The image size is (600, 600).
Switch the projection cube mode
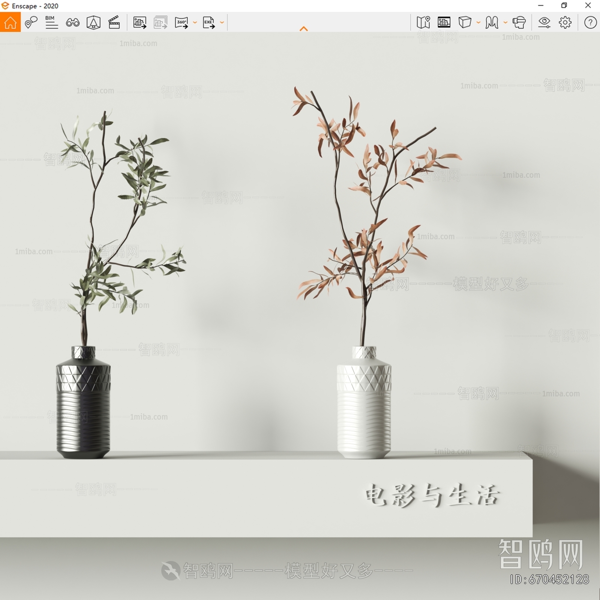[465, 22]
